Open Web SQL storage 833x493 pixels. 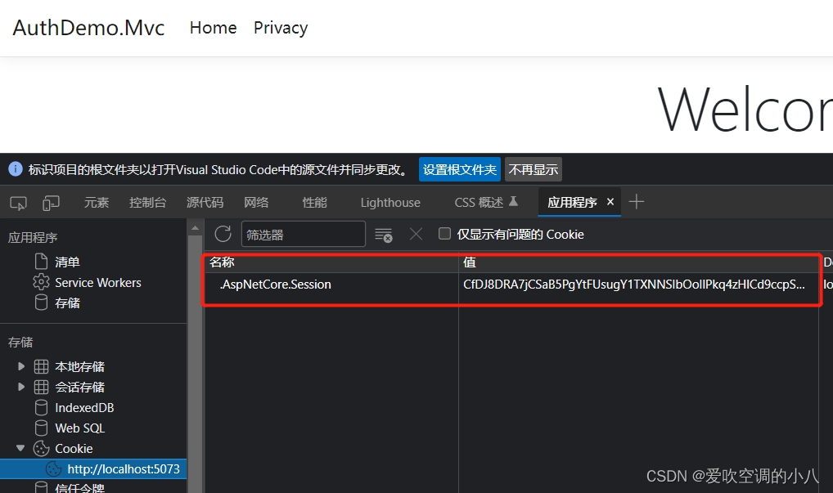(79, 428)
